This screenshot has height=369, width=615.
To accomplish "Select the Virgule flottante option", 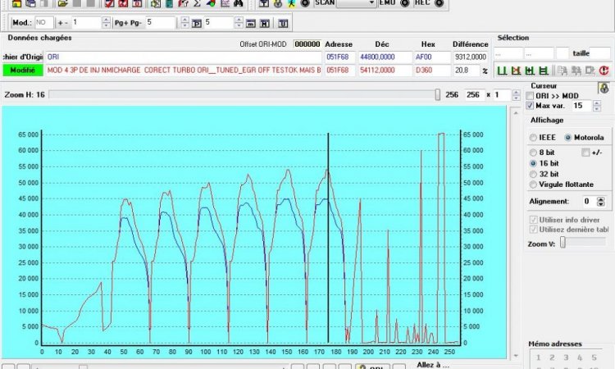I will tap(533, 184).
